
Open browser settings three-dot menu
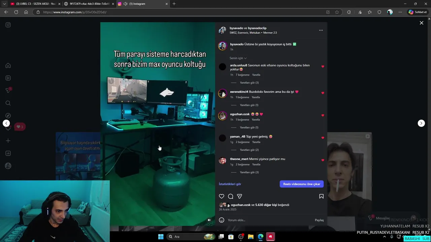click(400, 12)
